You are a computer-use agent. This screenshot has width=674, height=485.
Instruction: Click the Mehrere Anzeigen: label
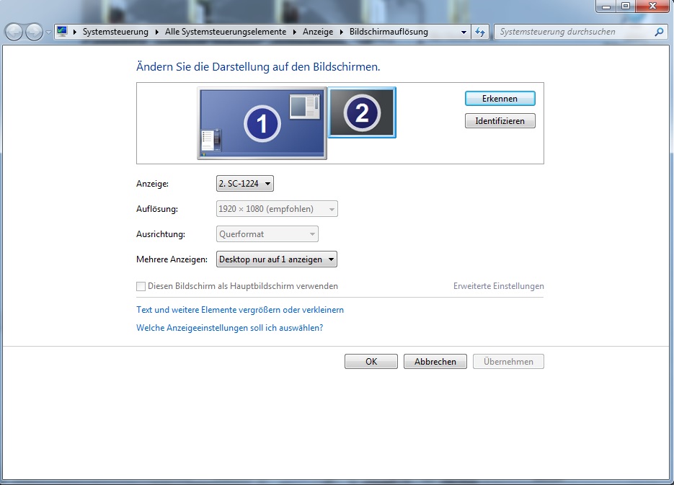172,259
